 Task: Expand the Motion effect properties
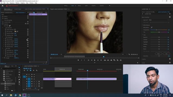click(x=1, y=16)
